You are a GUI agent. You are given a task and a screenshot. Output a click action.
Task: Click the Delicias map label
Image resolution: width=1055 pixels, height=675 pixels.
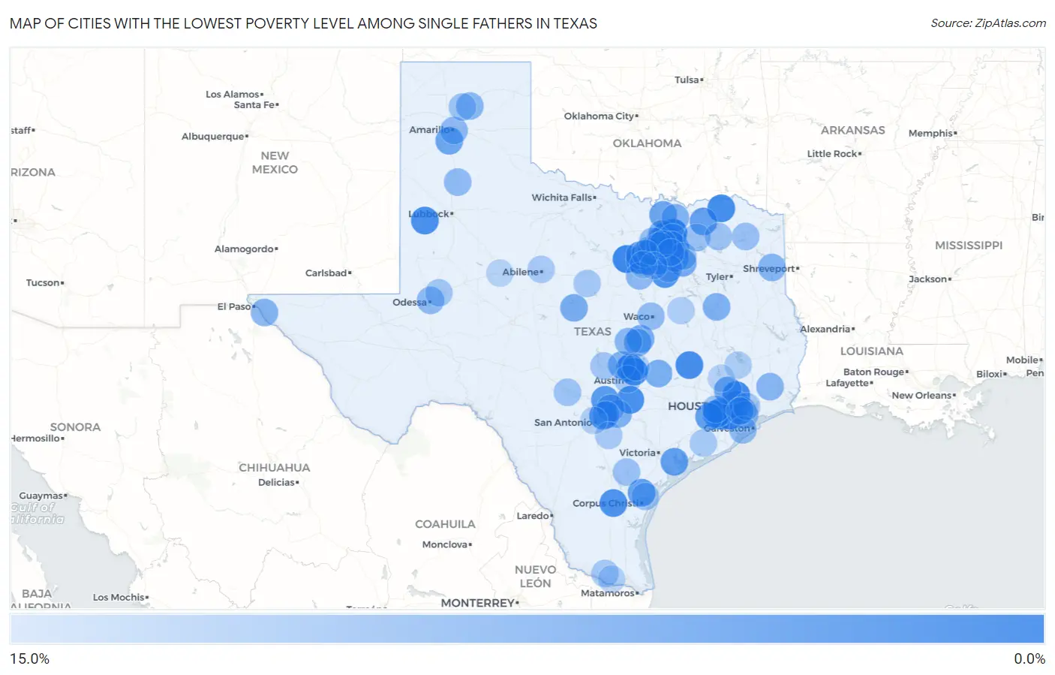click(x=277, y=483)
